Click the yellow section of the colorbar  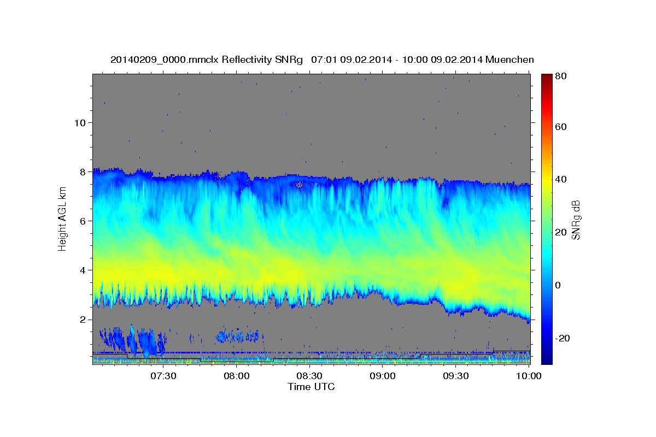(546, 180)
